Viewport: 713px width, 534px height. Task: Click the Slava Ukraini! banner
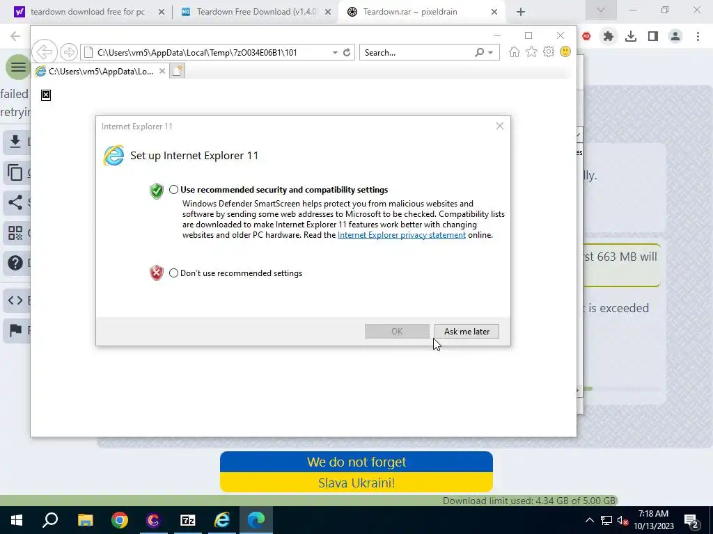pos(356,483)
